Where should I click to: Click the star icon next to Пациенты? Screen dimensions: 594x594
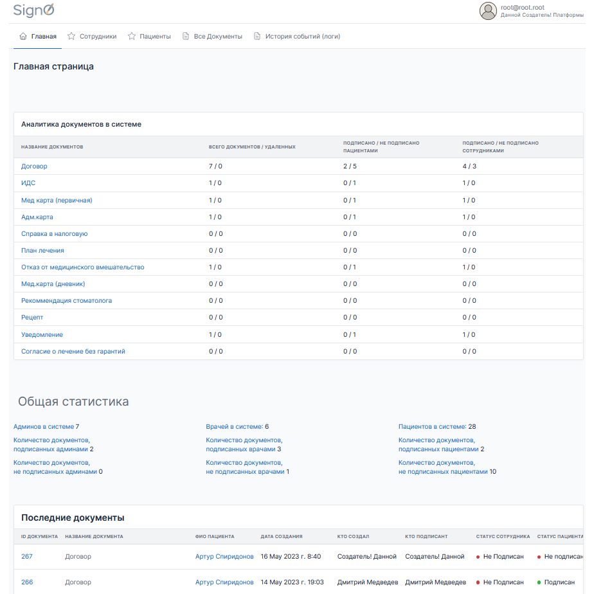[130, 37]
